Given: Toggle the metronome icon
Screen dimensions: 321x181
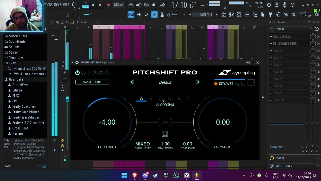Looking at the screenshot, I should 131,5.
